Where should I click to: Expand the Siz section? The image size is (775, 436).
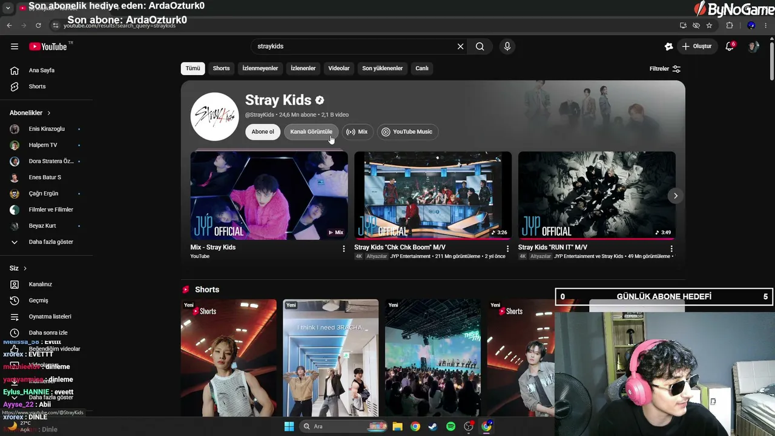[18, 268]
